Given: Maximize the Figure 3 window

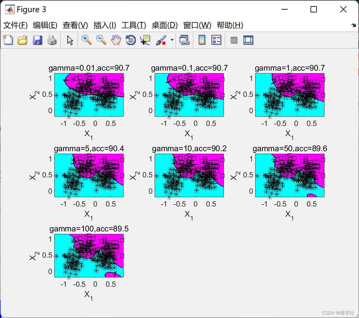Looking at the screenshot, I should click(x=314, y=9).
